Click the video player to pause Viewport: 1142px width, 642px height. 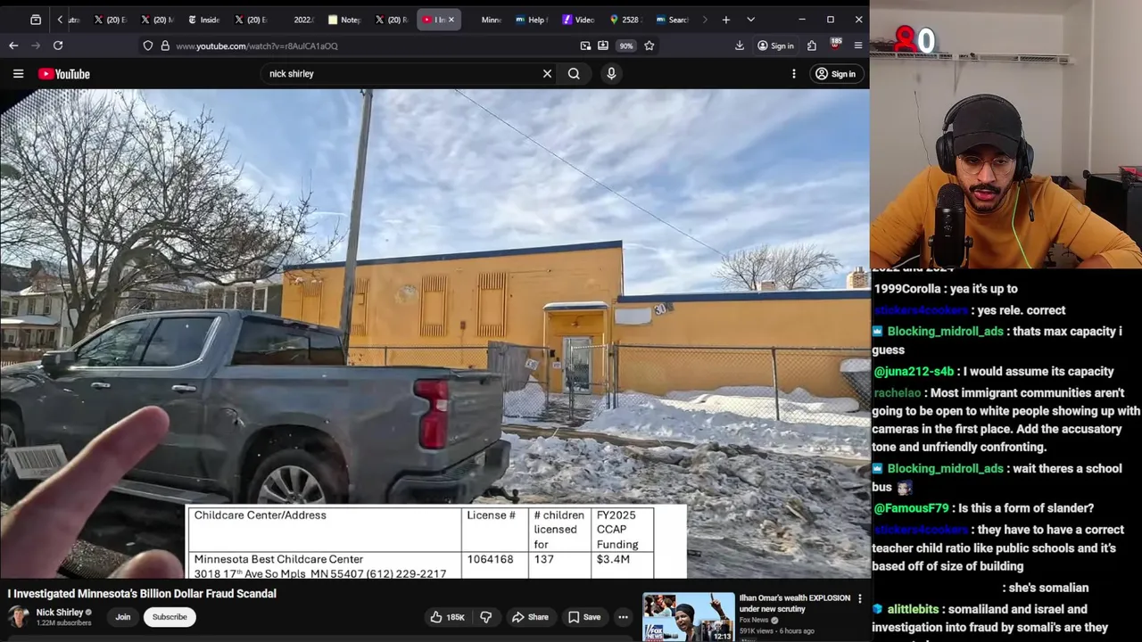(x=434, y=333)
